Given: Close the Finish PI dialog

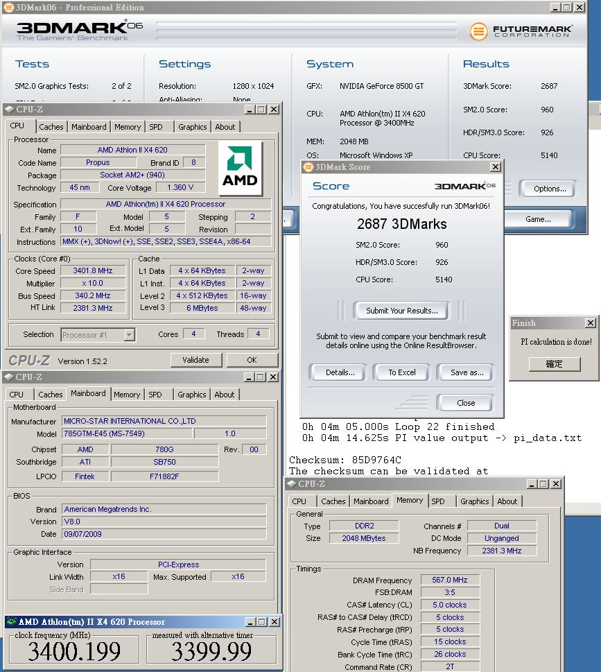Looking at the screenshot, I should pyautogui.click(x=590, y=323).
